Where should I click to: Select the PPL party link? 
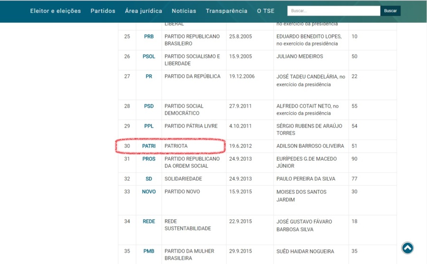point(149,126)
